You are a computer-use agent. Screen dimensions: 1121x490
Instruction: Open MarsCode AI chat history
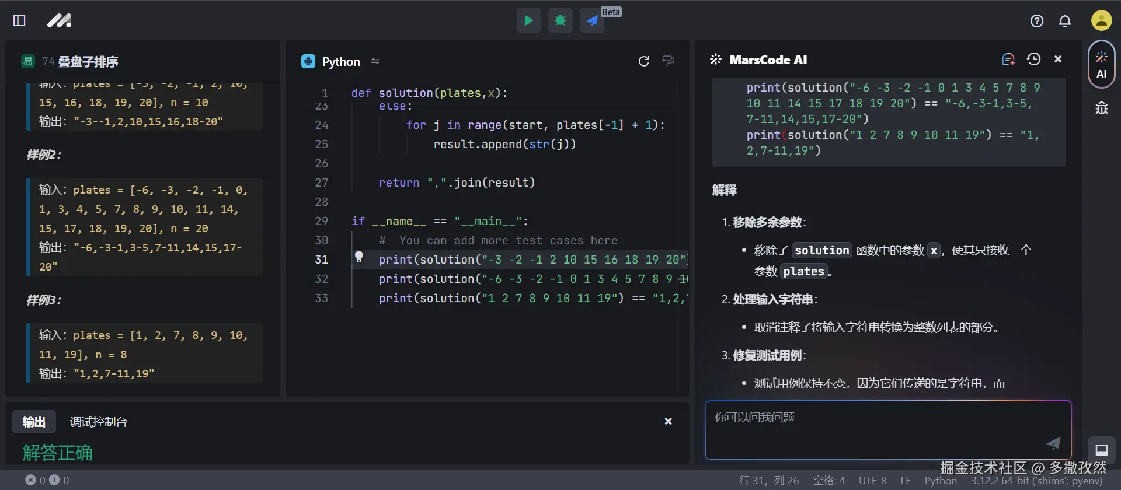pyautogui.click(x=1033, y=59)
